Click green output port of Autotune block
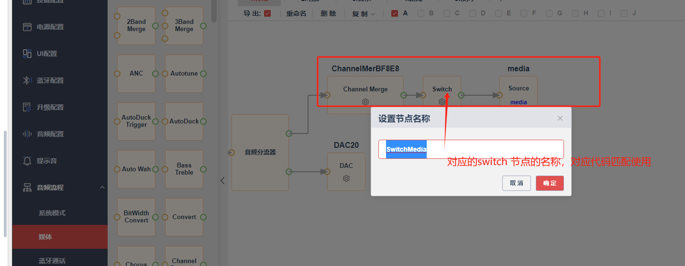 203,74
